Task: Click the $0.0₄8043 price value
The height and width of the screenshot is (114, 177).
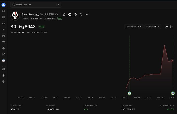Action: (23, 27)
